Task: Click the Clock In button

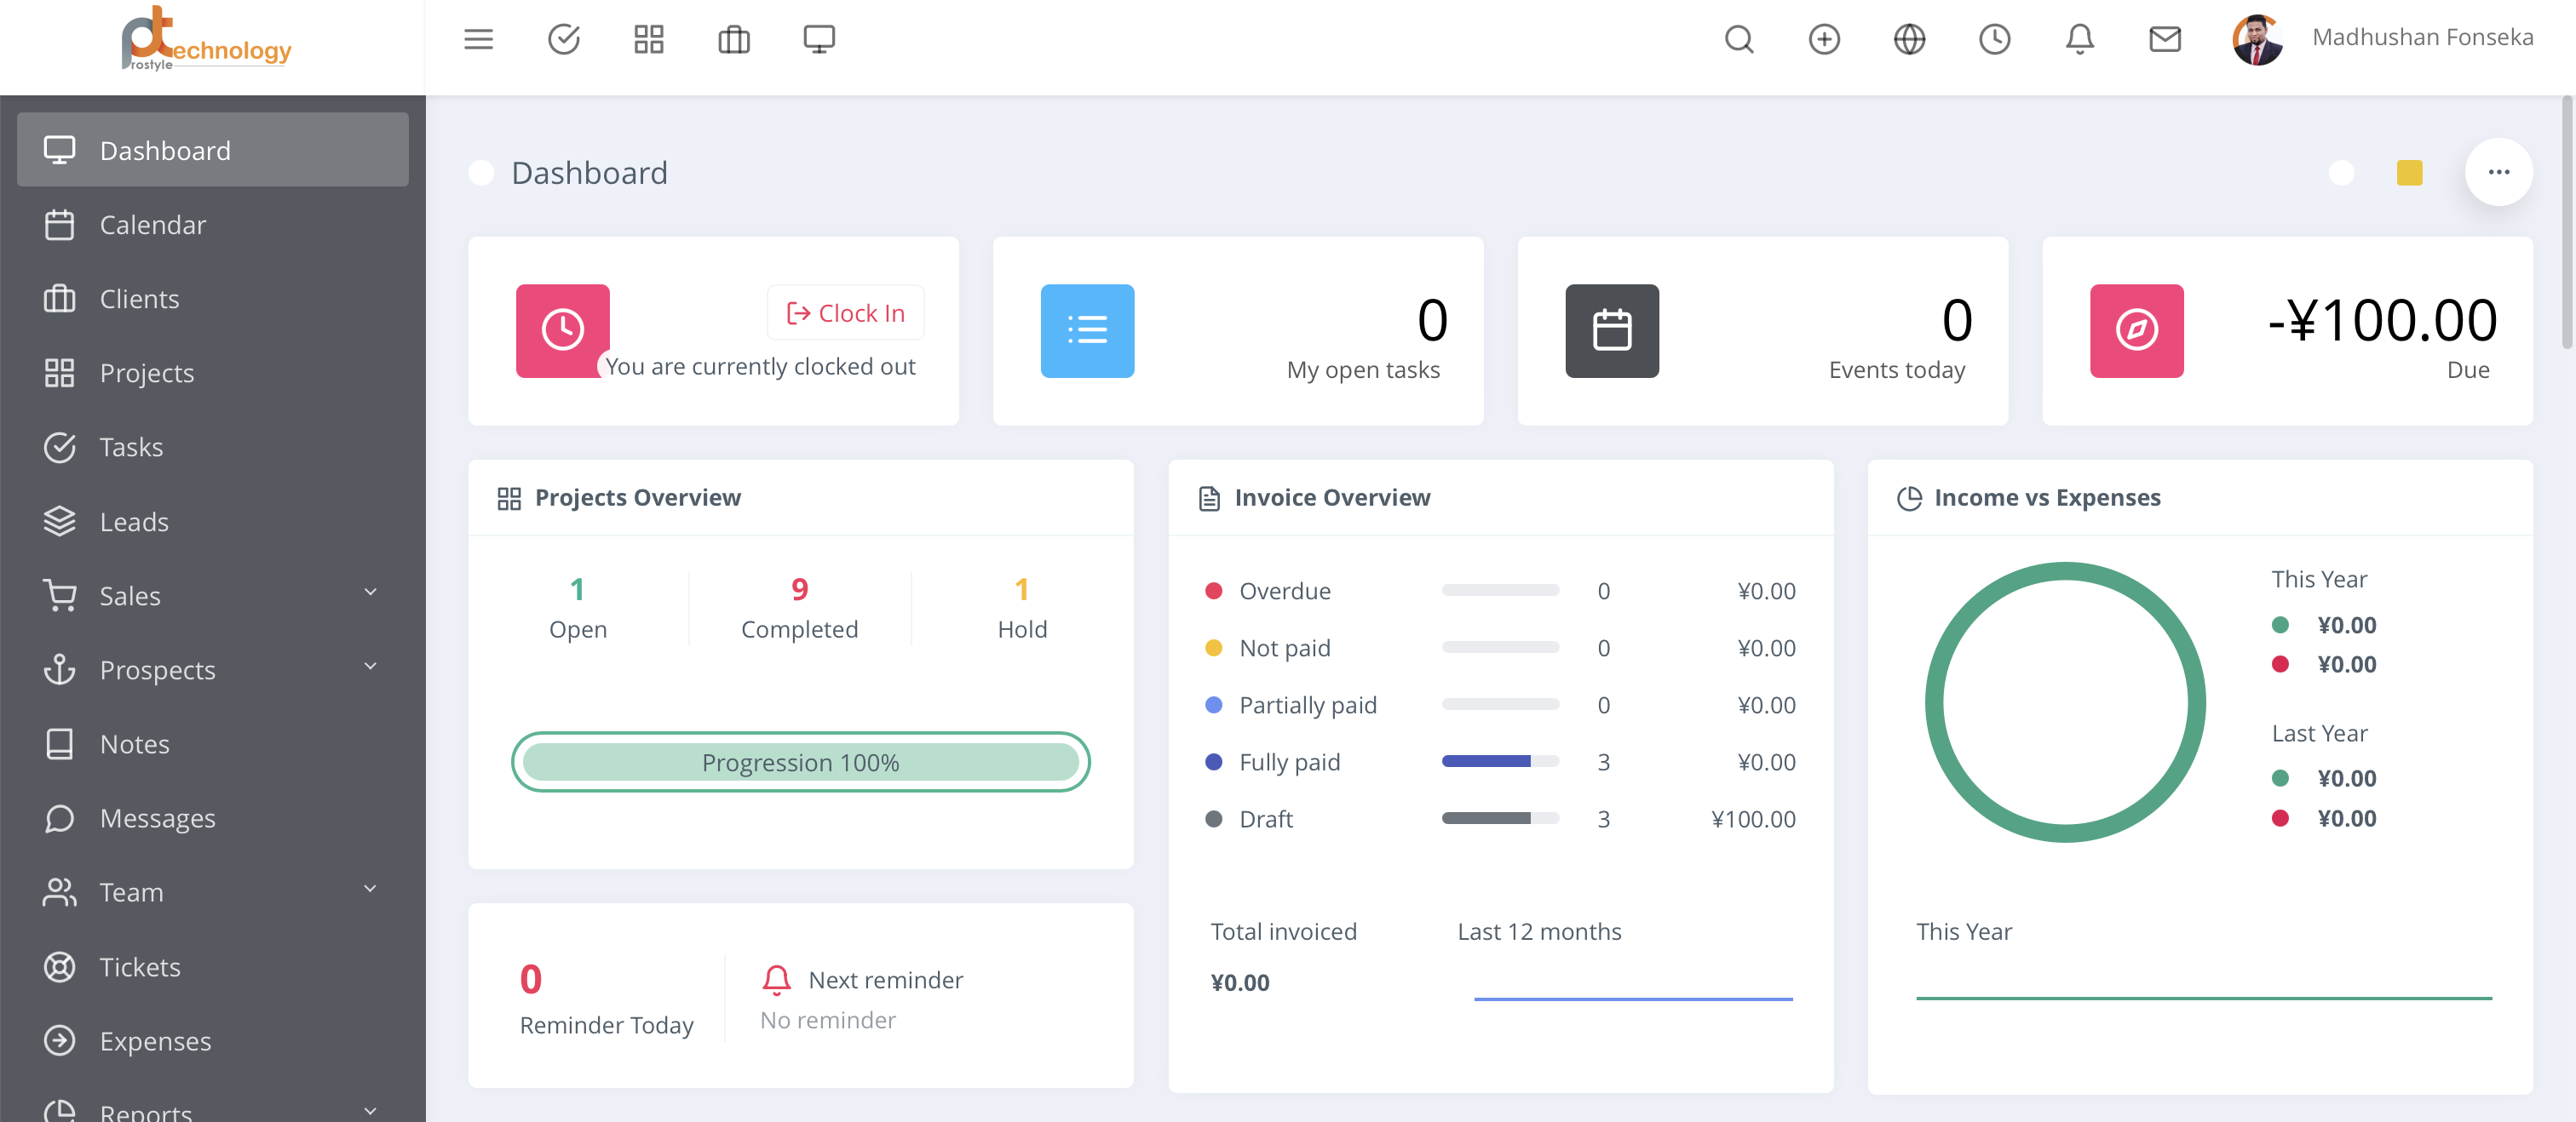Action: [846, 312]
